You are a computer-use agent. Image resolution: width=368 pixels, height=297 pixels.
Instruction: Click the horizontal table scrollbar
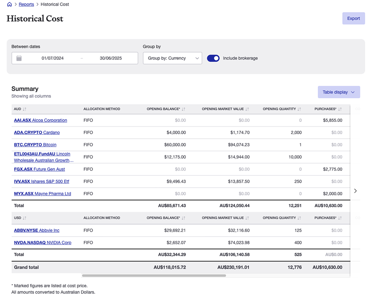tap(154, 276)
